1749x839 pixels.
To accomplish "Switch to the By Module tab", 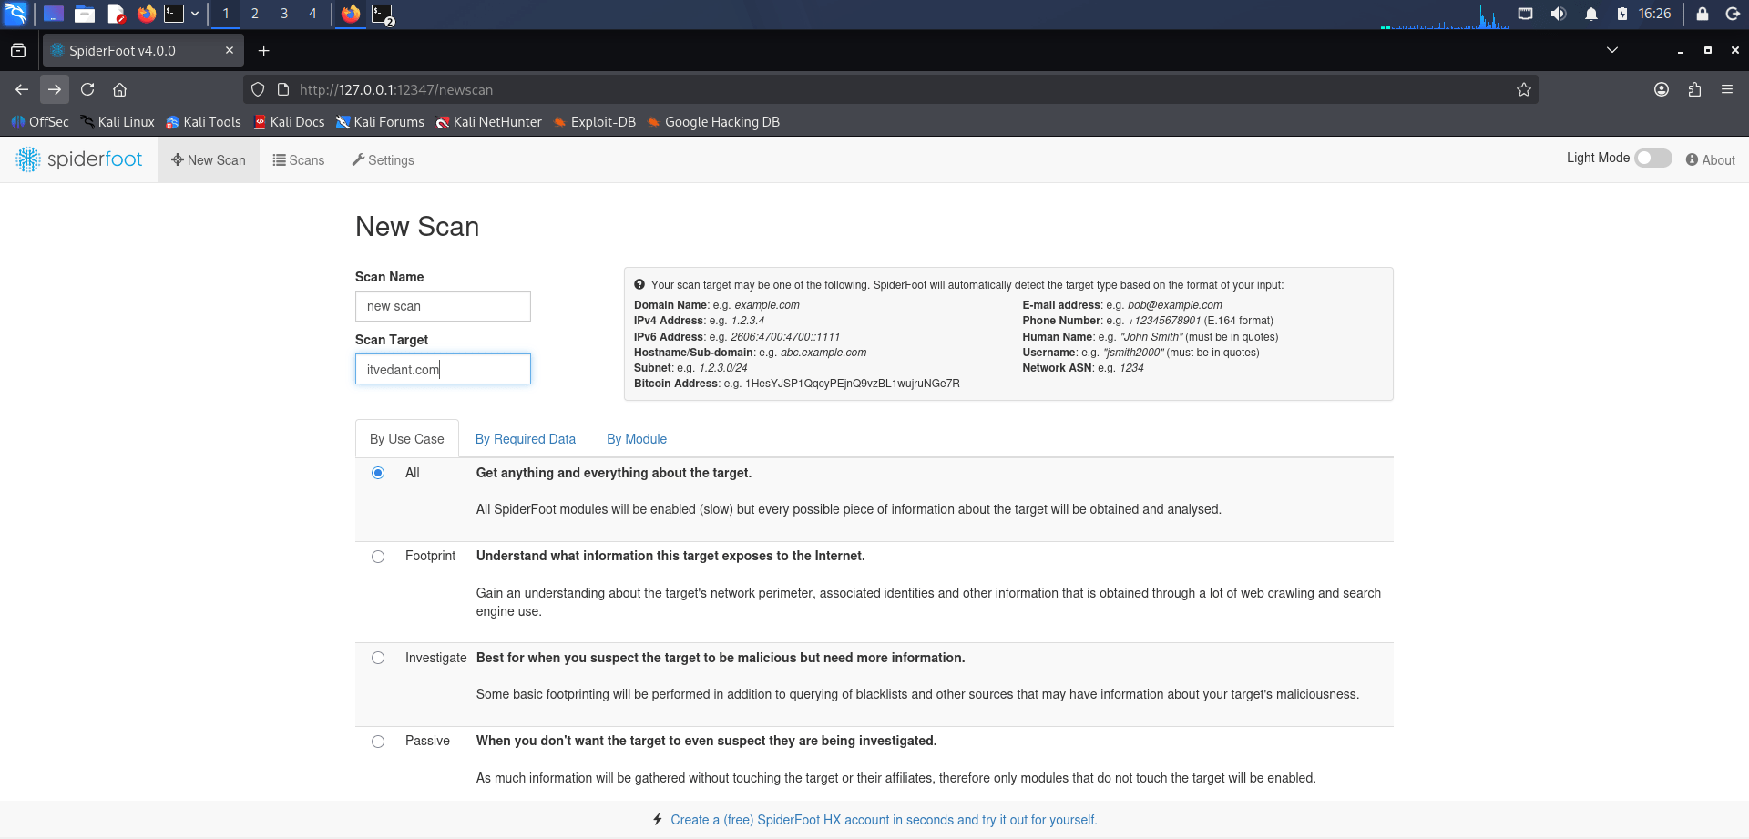I will 637,439.
